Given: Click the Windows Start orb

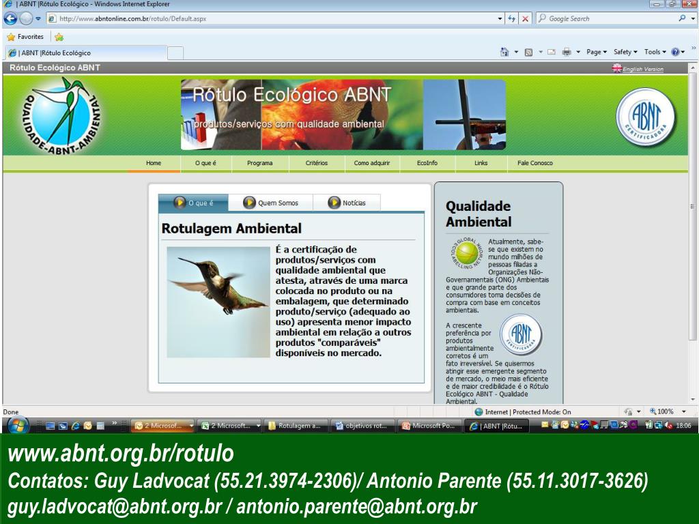Looking at the screenshot, I should (17, 426).
